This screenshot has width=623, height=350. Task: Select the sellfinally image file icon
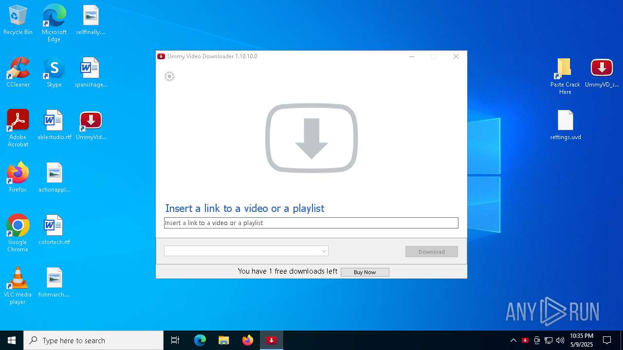pyautogui.click(x=91, y=20)
